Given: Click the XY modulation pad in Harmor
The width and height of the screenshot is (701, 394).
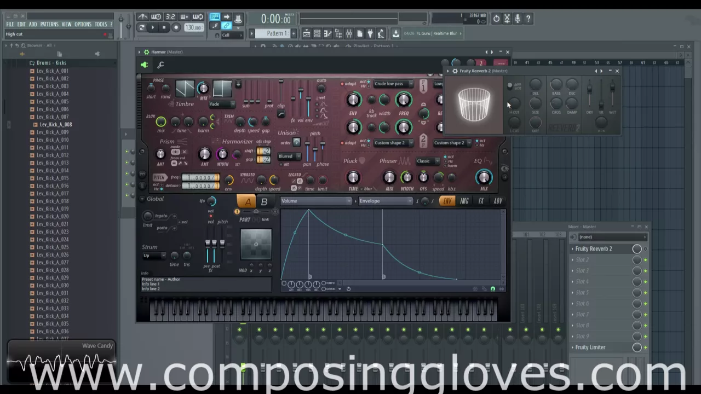Looking at the screenshot, I should pos(256,245).
